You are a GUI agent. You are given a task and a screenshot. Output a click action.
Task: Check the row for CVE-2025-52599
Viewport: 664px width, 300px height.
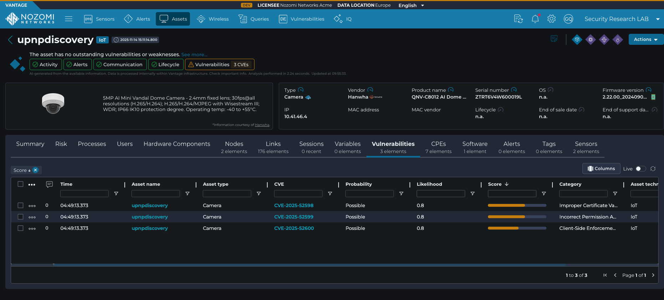pyautogui.click(x=21, y=217)
